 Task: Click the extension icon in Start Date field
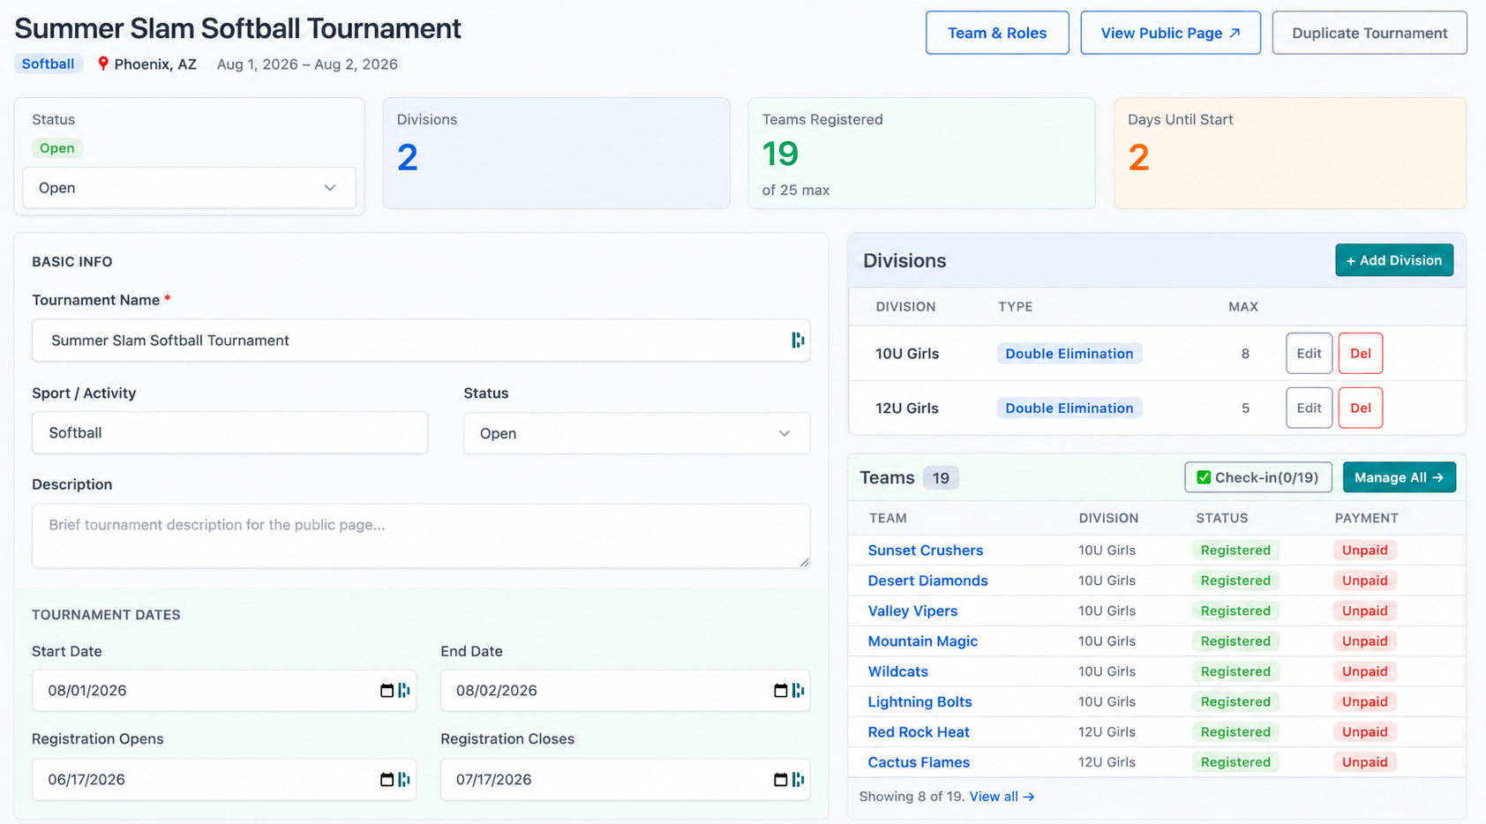point(404,690)
